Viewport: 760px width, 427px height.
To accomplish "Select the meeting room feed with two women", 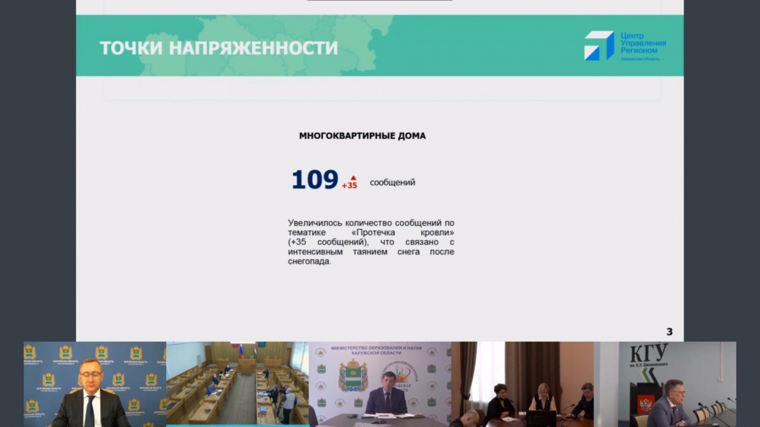I will [522, 384].
